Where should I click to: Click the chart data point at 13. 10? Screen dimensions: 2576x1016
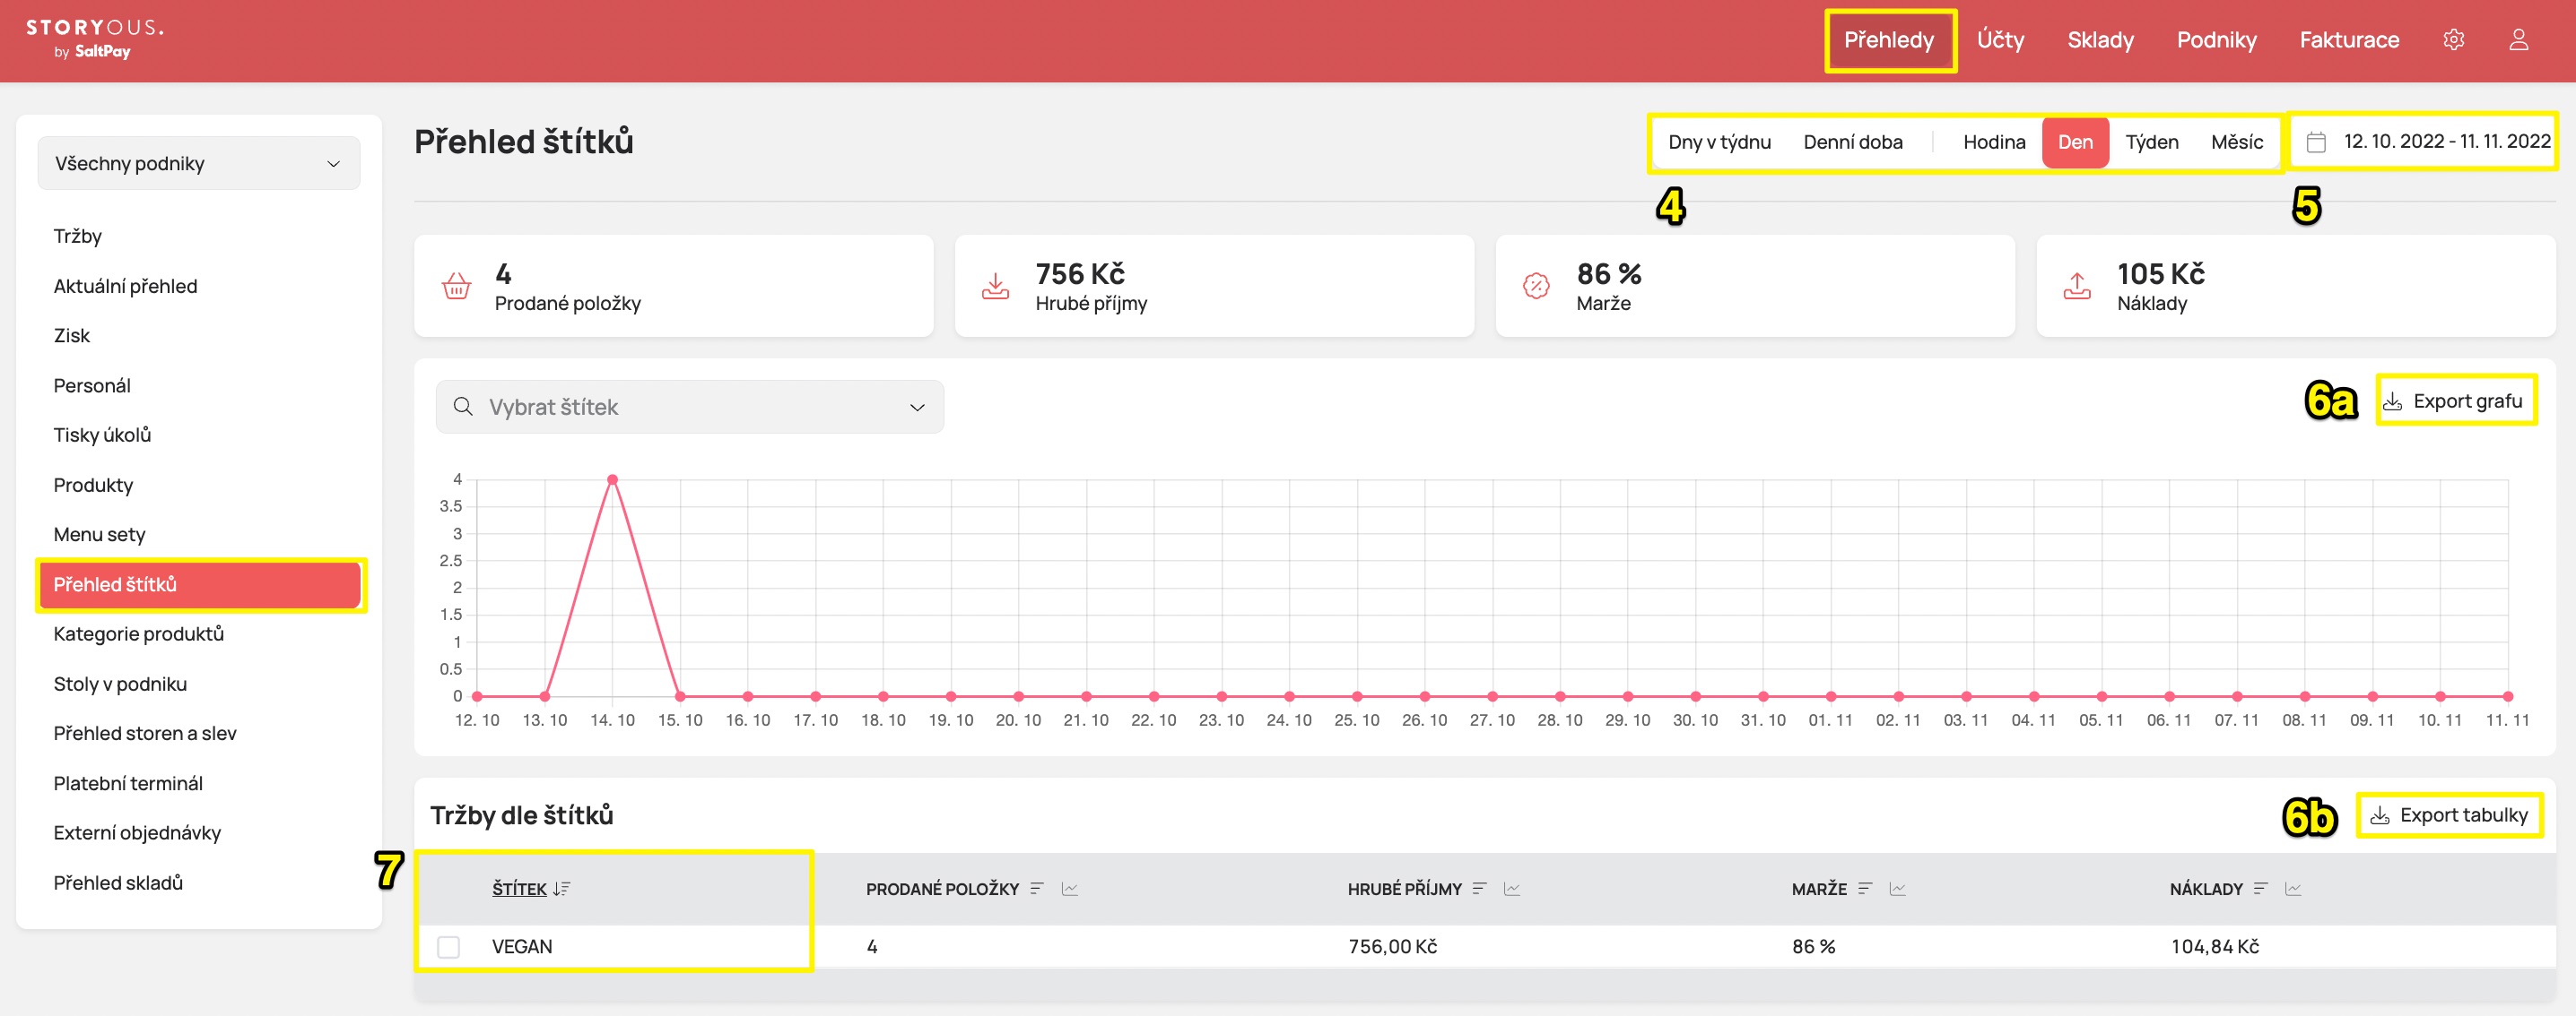[x=545, y=696]
